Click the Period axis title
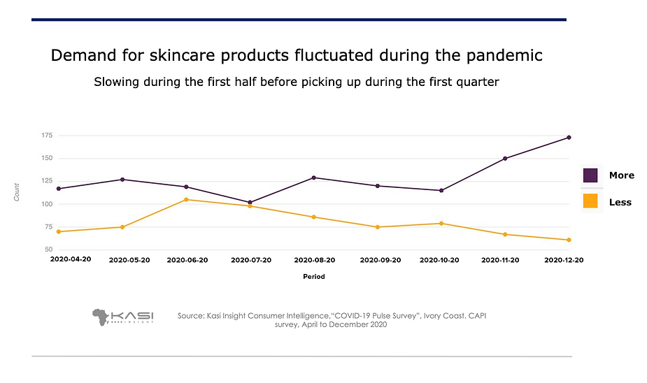This screenshot has width=647, height=383. [313, 276]
